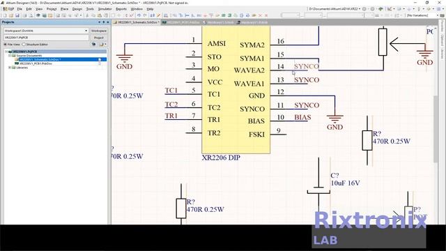Select the Place Bus tool
The image size is (446, 251).
coord(181,15)
